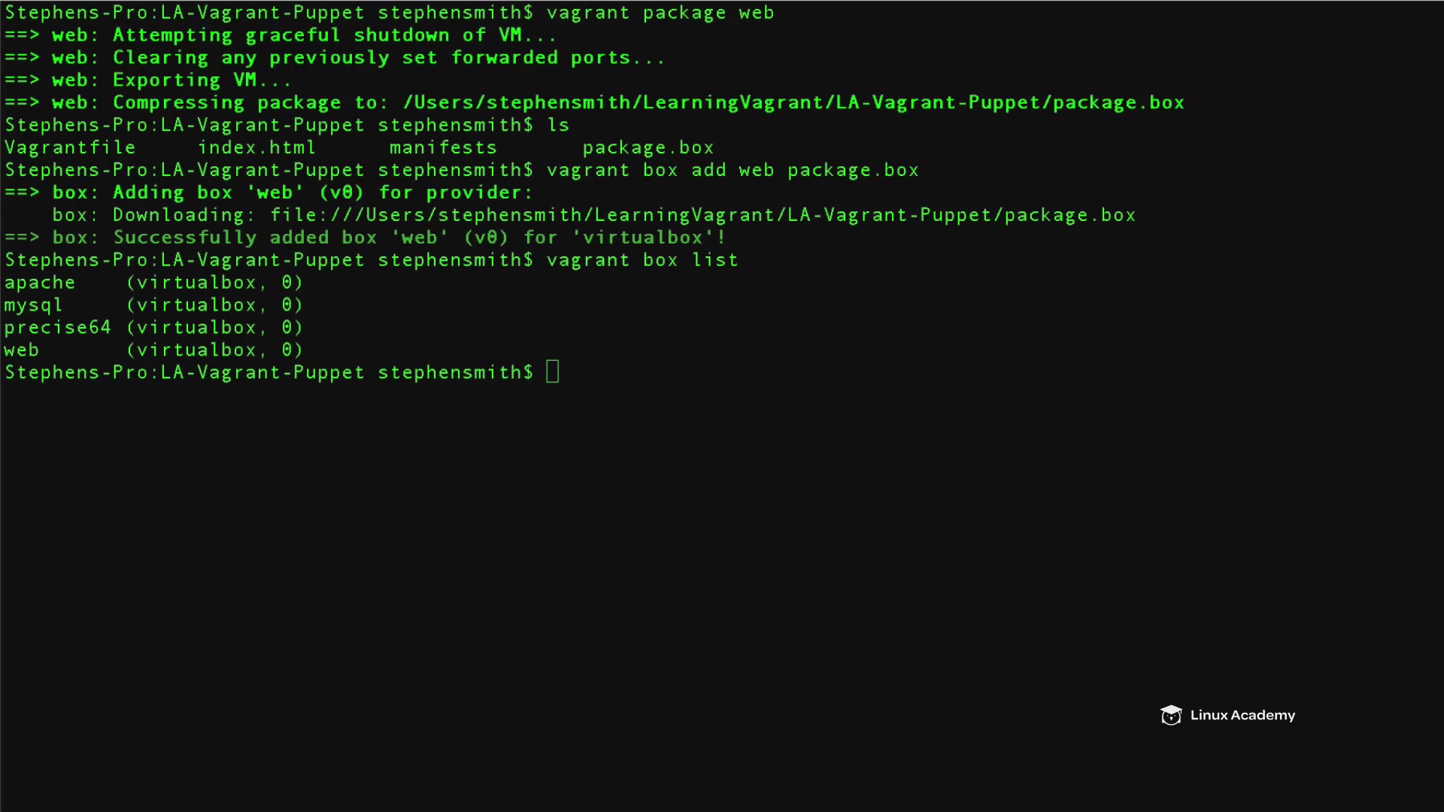Select package.box in the ls output
The image size is (1444, 812).
pyautogui.click(x=648, y=148)
